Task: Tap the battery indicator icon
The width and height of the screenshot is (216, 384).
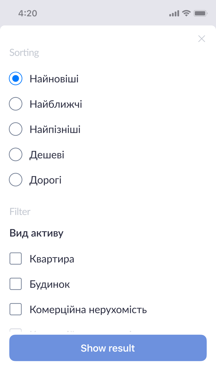Action: [201, 13]
